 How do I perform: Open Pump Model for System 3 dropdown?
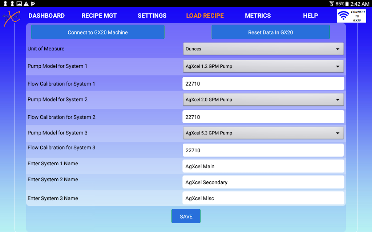pyautogui.click(x=263, y=133)
